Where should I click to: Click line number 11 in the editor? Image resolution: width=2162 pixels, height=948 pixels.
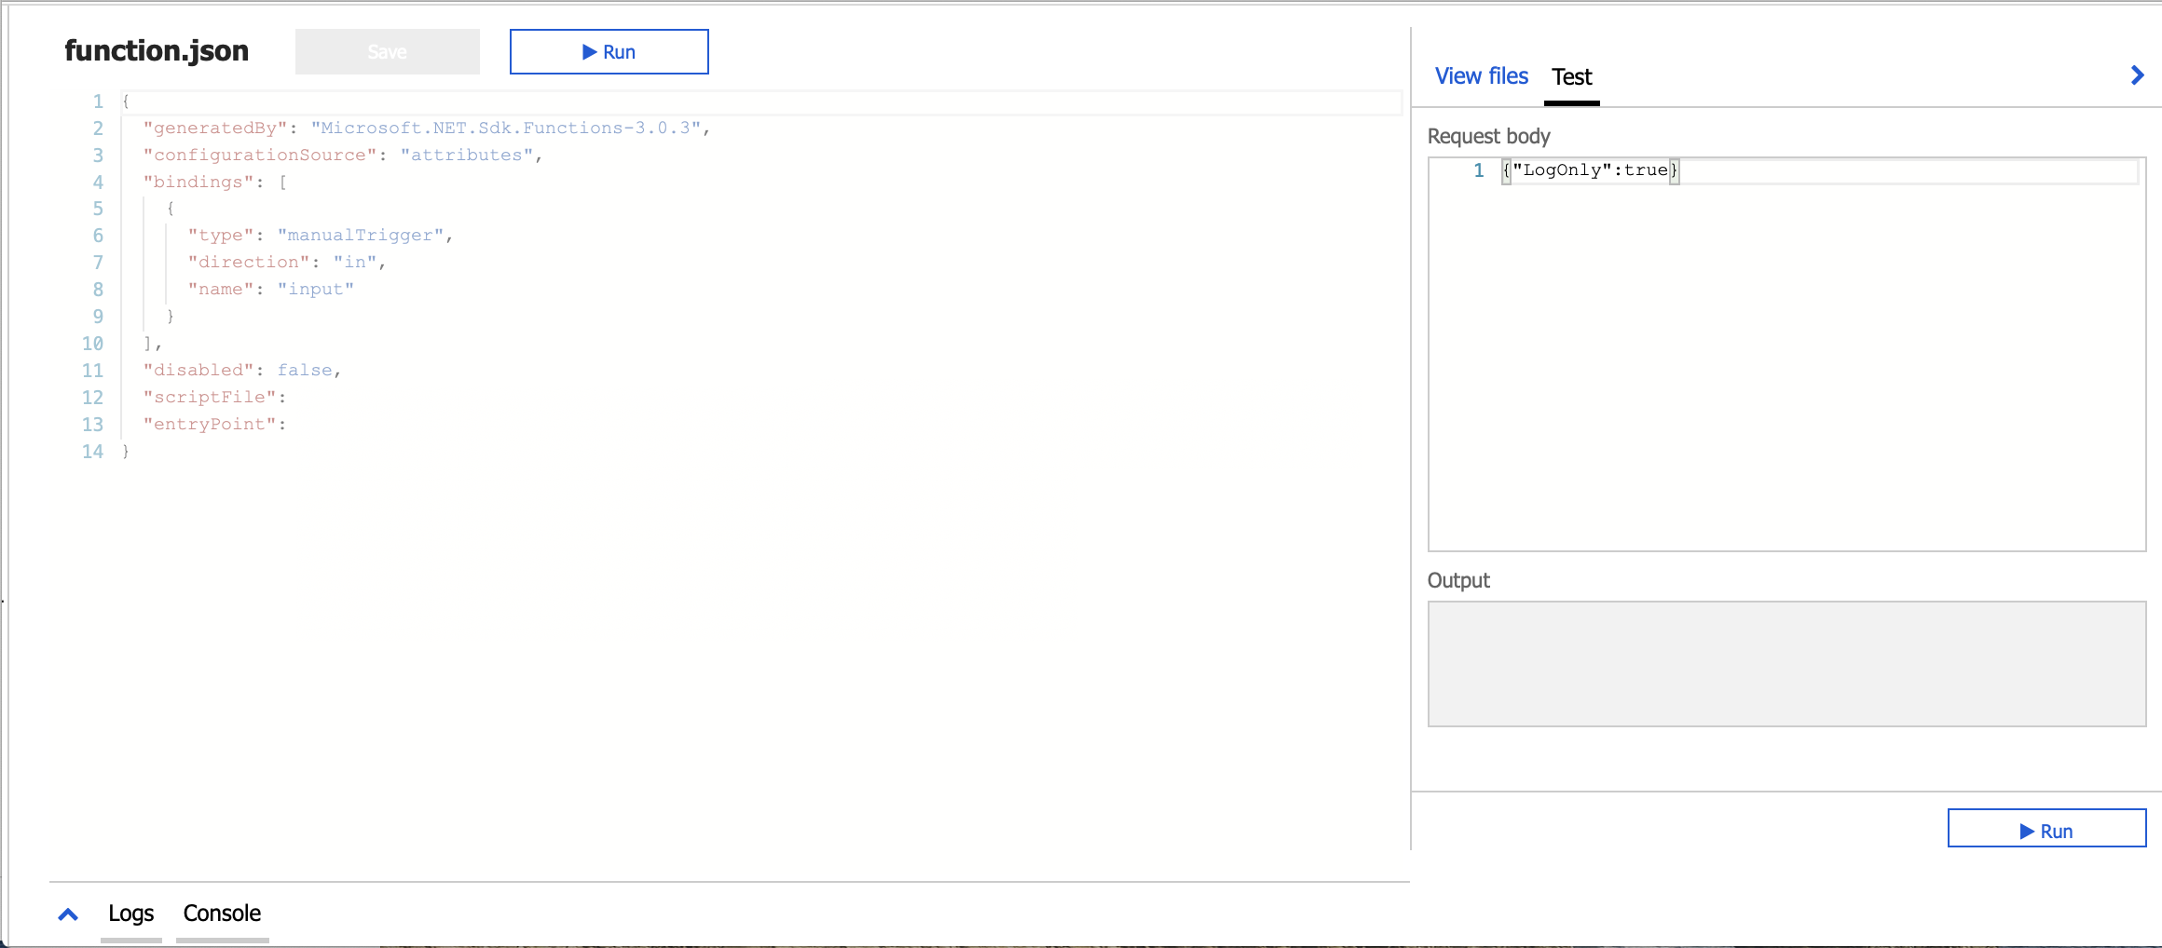coord(92,371)
